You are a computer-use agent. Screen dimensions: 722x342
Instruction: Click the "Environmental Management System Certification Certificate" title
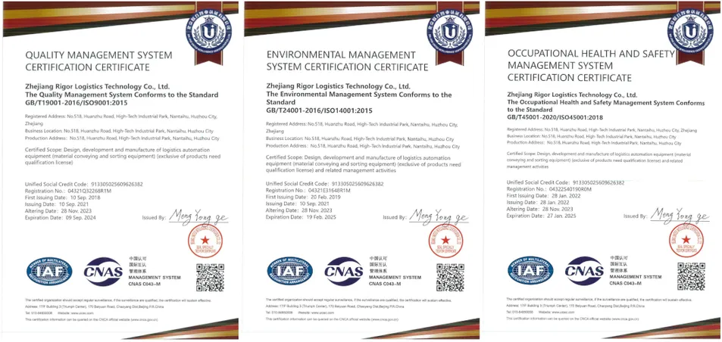341,61
